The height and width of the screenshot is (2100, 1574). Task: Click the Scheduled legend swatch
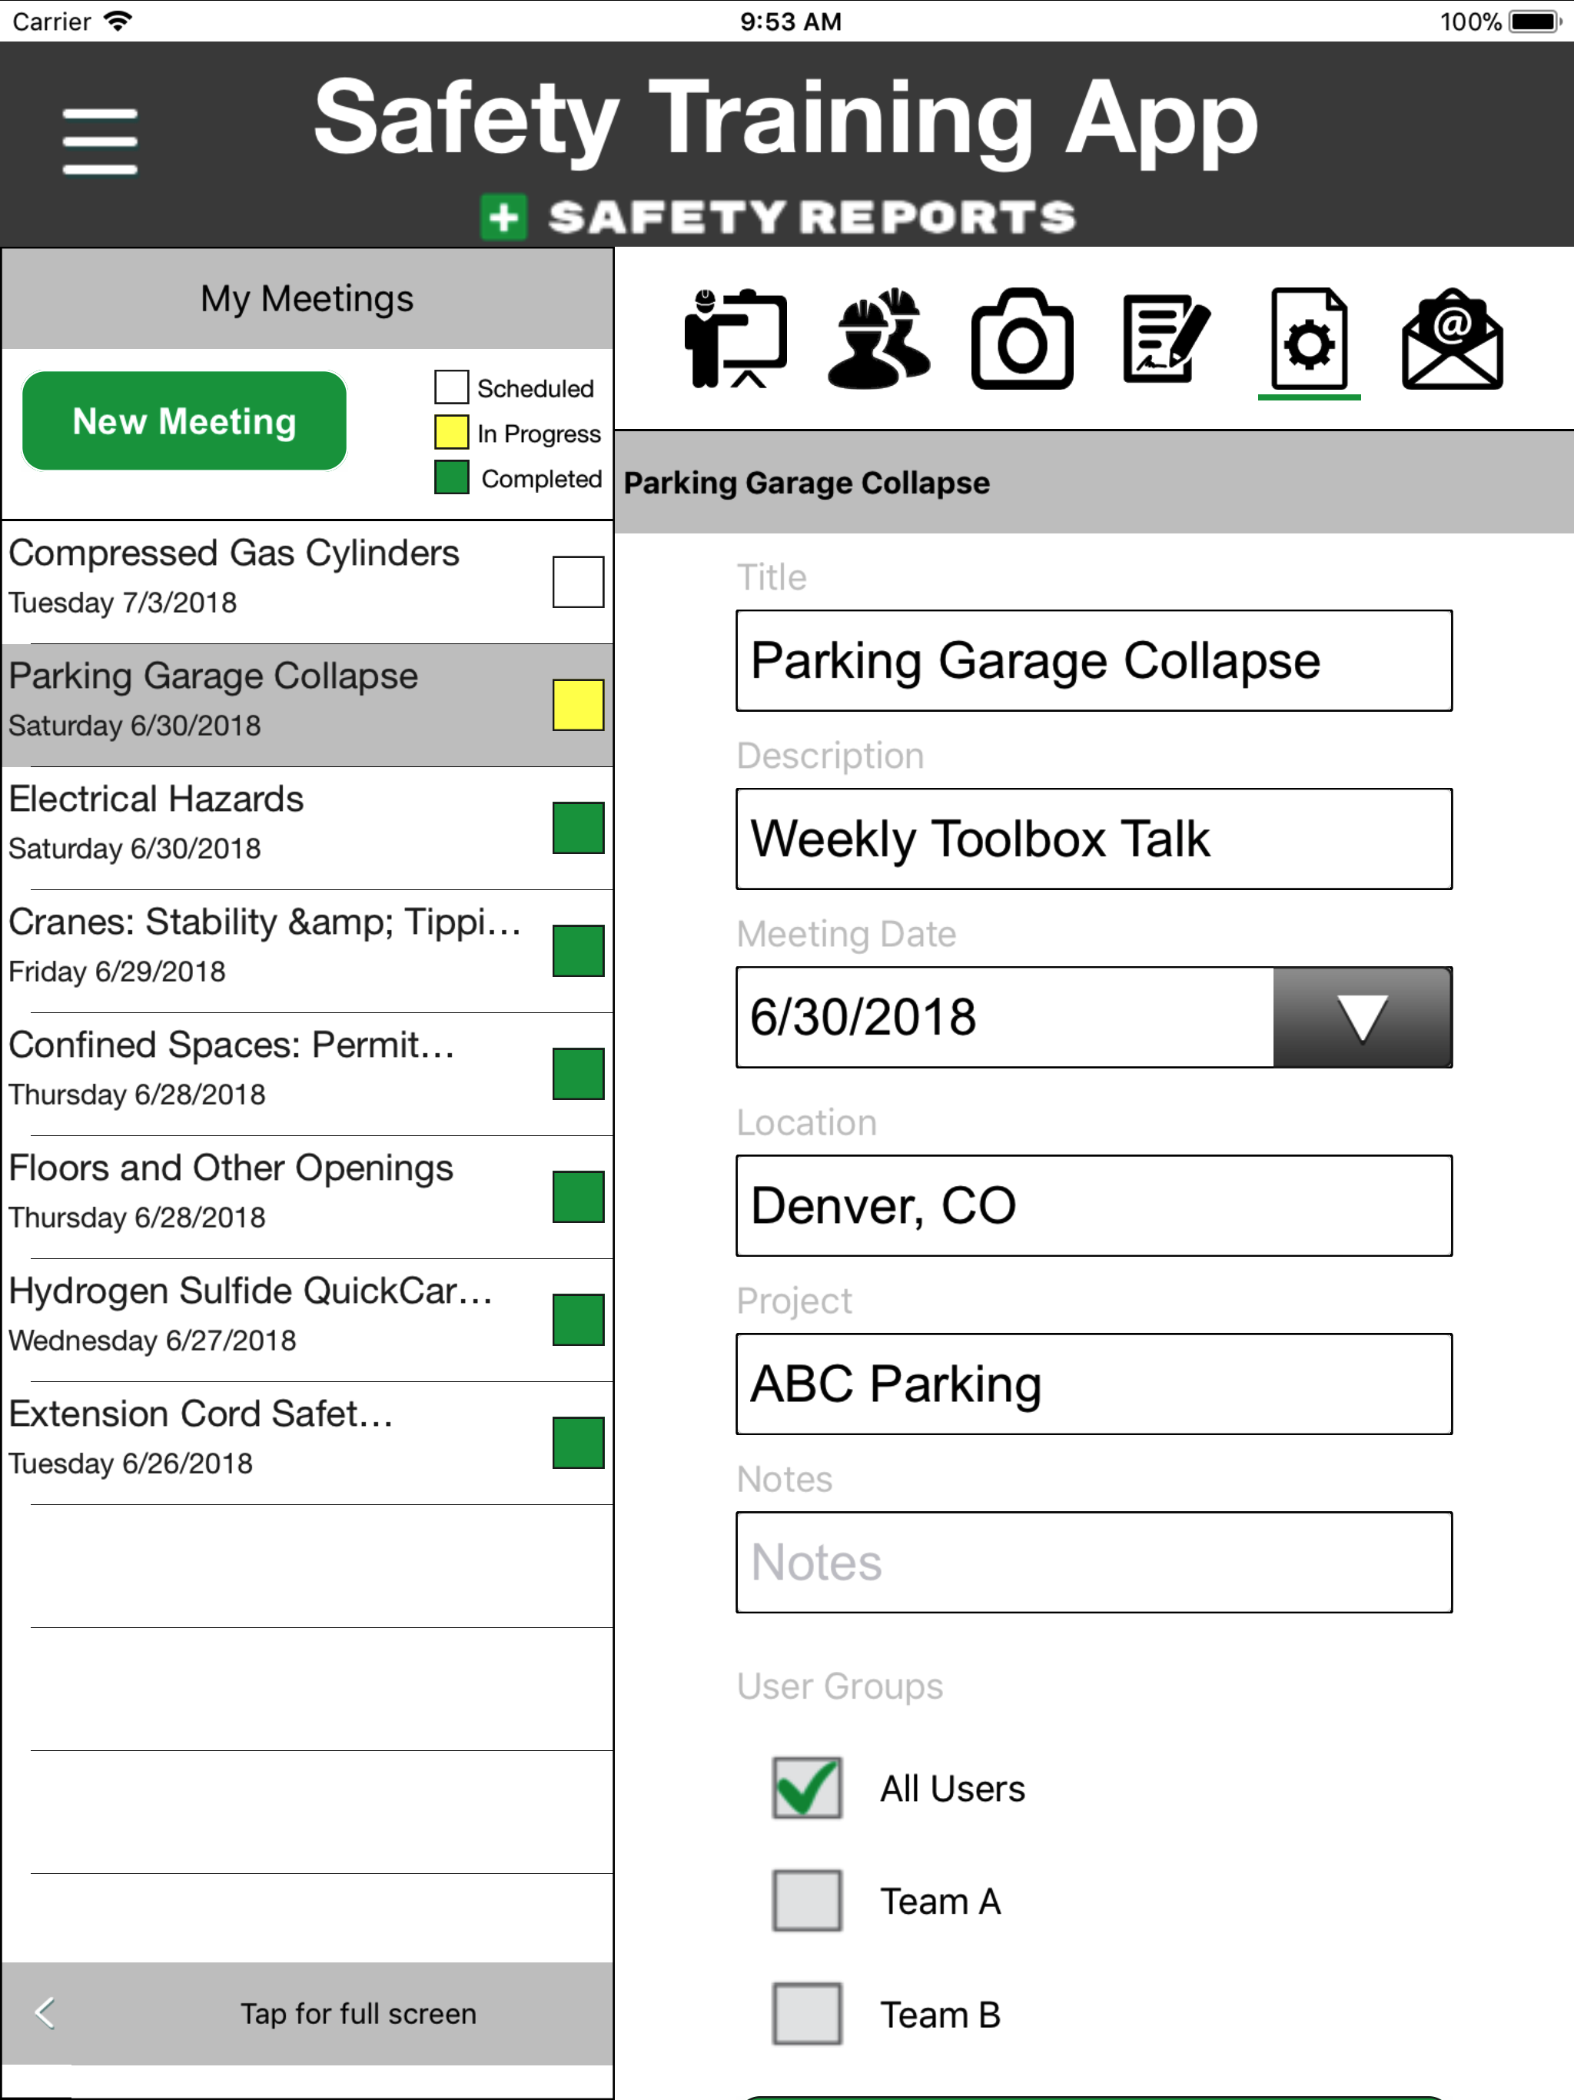(x=451, y=387)
